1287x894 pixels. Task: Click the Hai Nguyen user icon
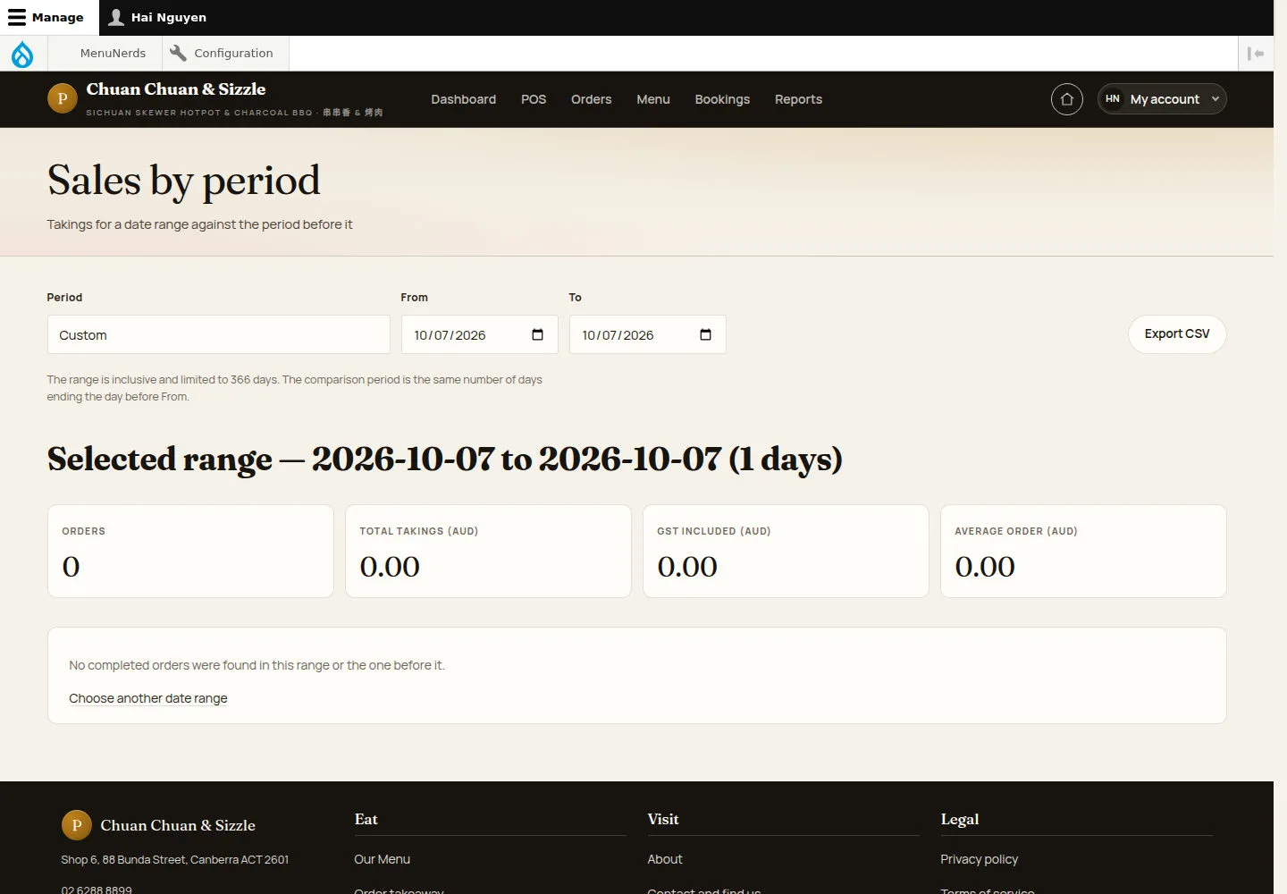tap(116, 17)
